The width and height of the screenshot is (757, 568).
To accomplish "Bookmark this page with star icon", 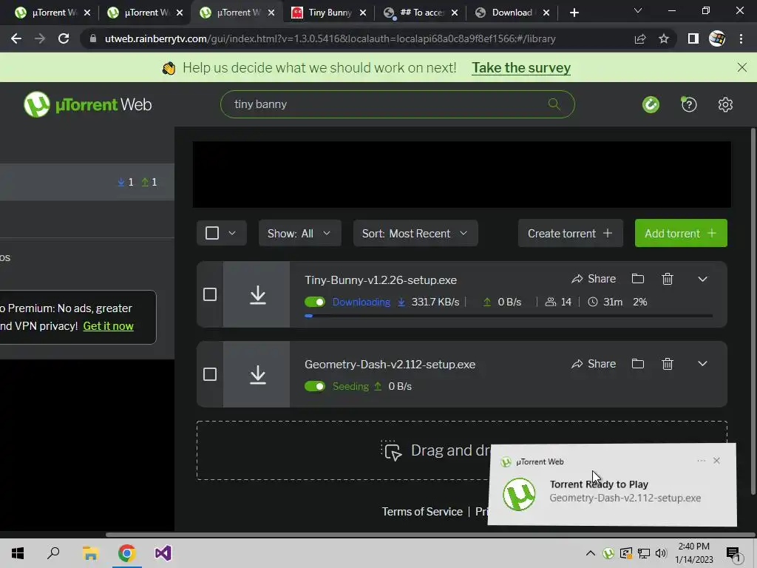I will tap(664, 38).
